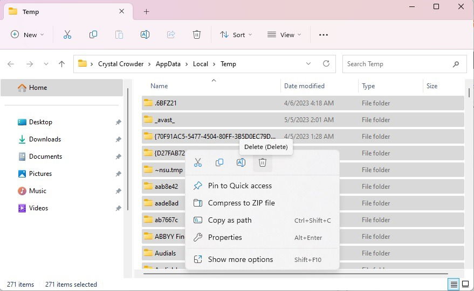Open Properties from context menu

[x=262, y=237]
